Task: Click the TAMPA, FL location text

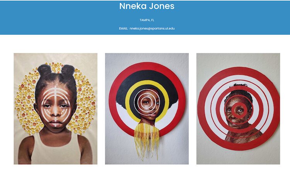Action: click(147, 20)
